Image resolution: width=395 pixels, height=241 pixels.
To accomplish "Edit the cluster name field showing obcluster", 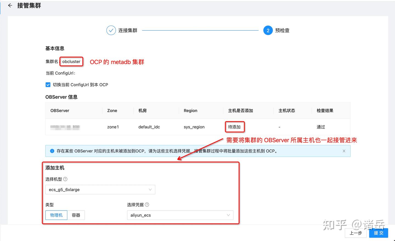I will click(71, 61).
